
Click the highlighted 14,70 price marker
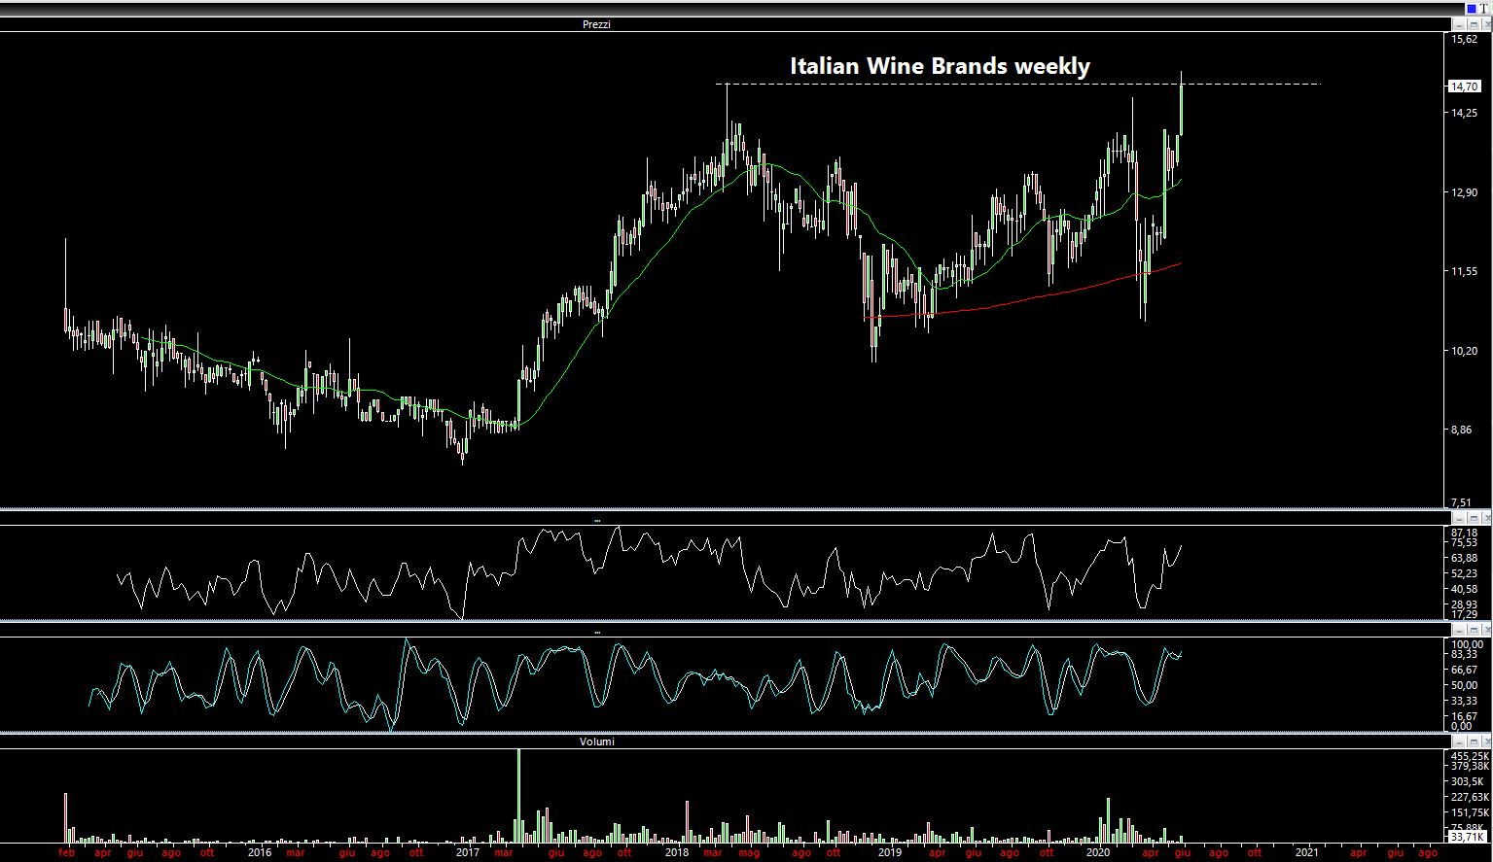1464,86
